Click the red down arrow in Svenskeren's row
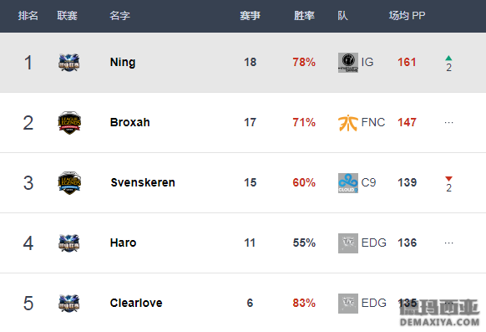This screenshot has width=486, height=332. pos(448,178)
